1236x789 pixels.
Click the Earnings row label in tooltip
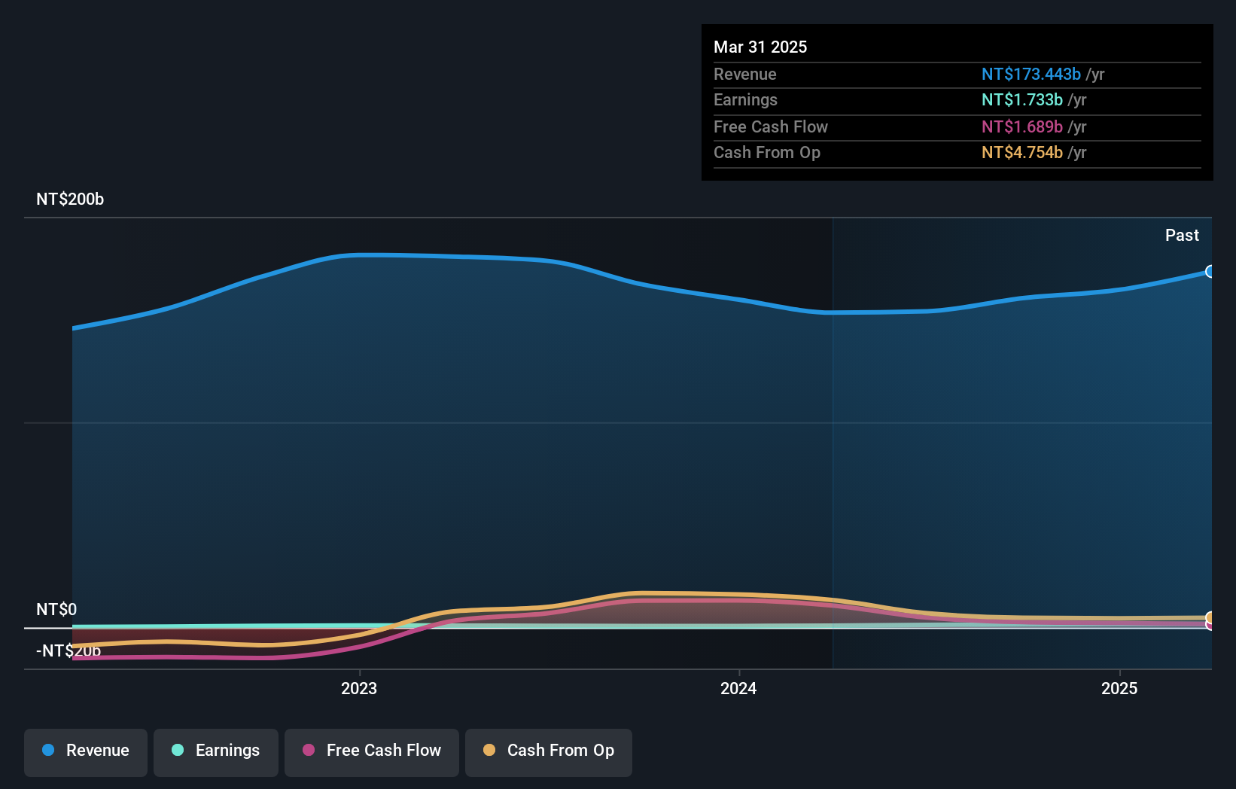(745, 99)
